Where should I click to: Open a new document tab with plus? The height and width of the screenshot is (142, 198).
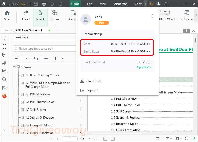click(x=57, y=30)
